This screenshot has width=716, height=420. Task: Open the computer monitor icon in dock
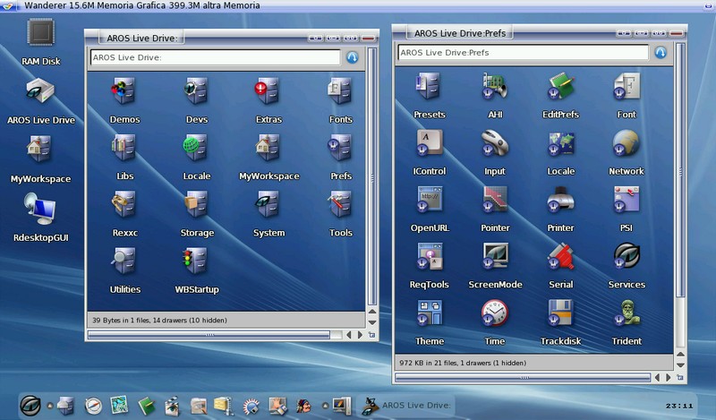[x=343, y=406]
